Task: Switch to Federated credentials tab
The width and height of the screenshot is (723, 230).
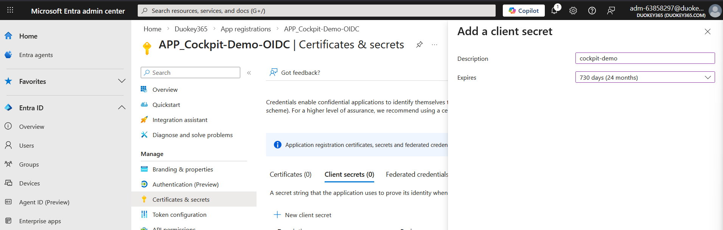Action: click(417, 174)
